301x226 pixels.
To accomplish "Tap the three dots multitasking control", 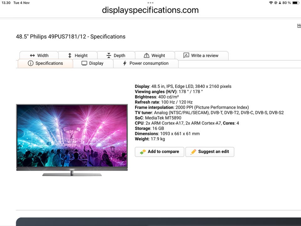I will tap(150, 3).
